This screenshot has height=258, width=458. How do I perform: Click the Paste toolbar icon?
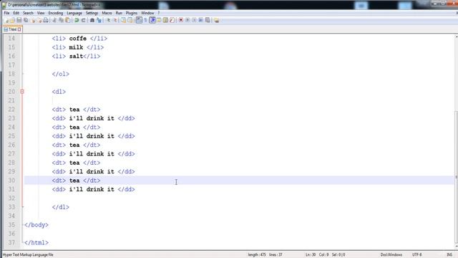(68, 20)
